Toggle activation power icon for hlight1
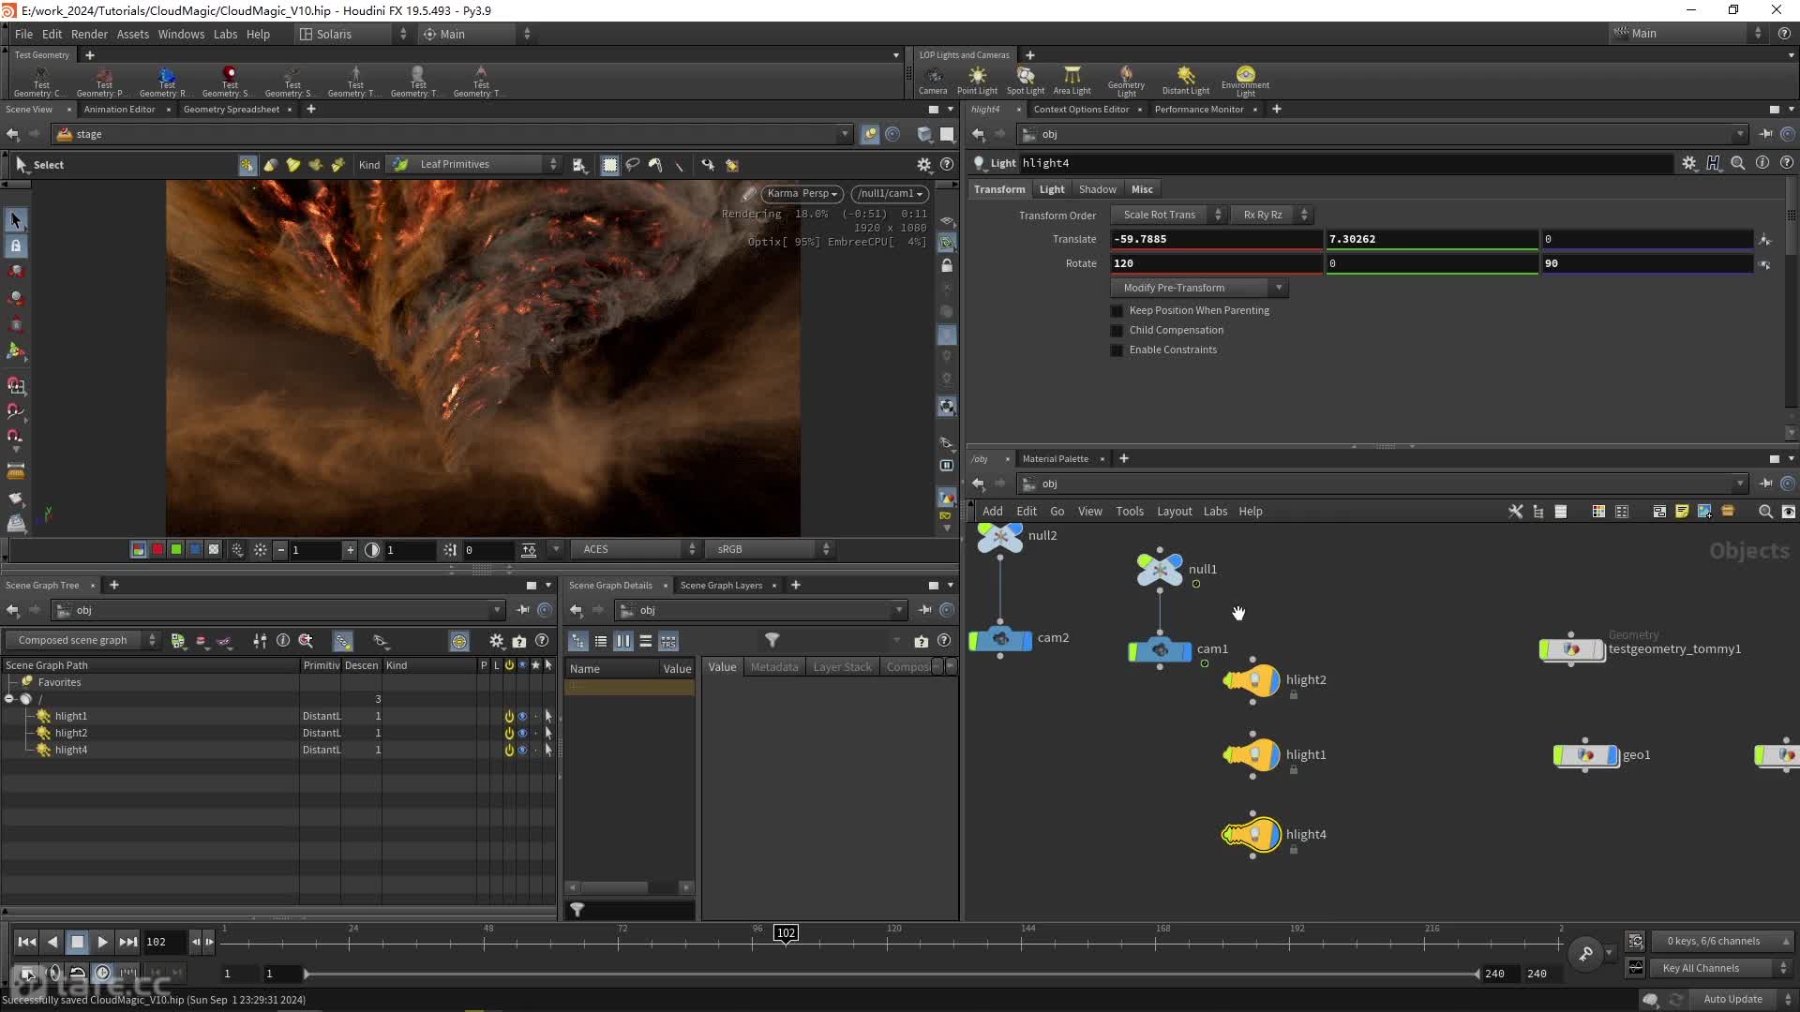The image size is (1800, 1012). tap(509, 716)
